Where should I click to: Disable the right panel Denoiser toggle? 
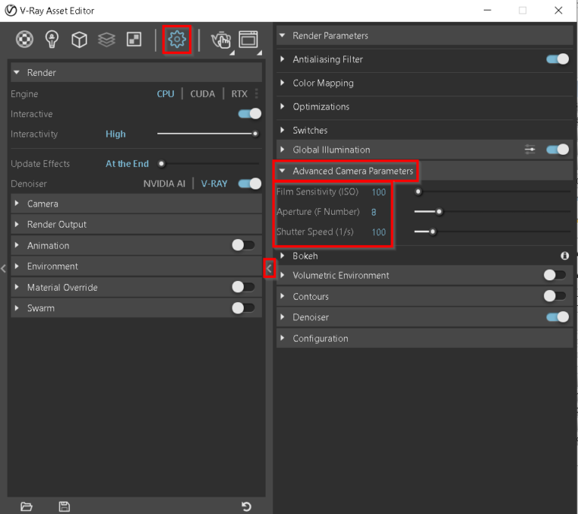coord(558,317)
